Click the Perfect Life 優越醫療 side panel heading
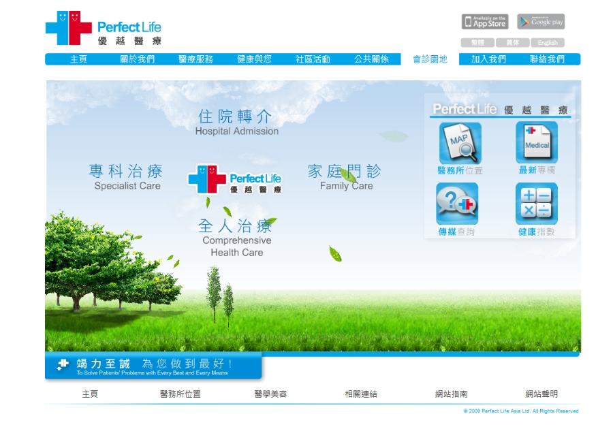613x444 pixels. click(501, 109)
